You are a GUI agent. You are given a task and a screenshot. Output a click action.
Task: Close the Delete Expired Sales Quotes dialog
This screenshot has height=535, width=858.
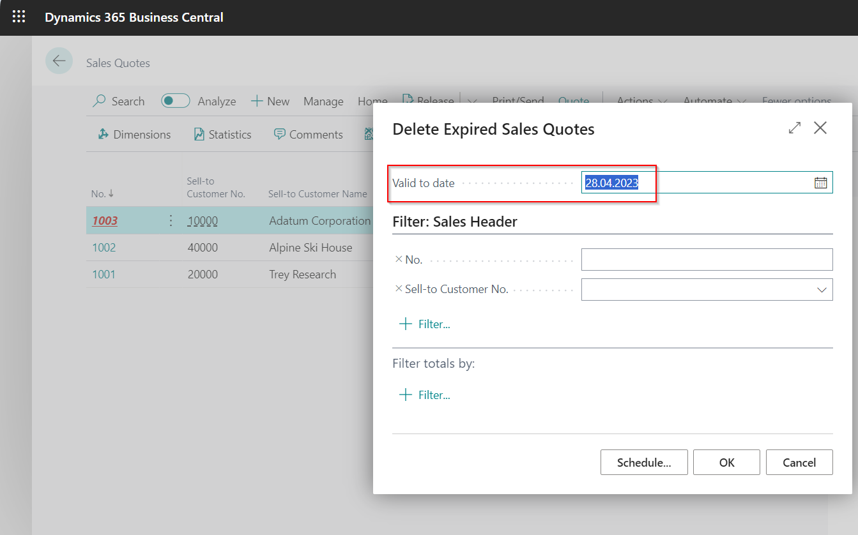click(820, 128)
